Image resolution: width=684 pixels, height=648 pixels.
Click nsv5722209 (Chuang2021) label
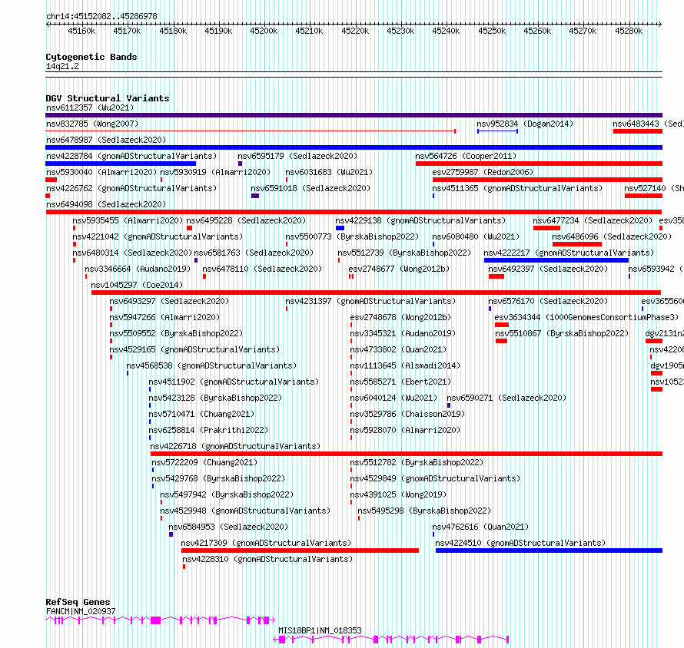(x=204, y=462)
